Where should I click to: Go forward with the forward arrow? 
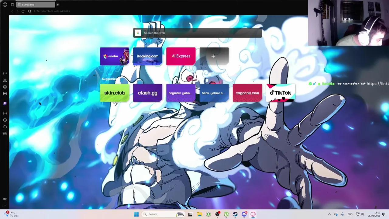(x=17, y=11)
